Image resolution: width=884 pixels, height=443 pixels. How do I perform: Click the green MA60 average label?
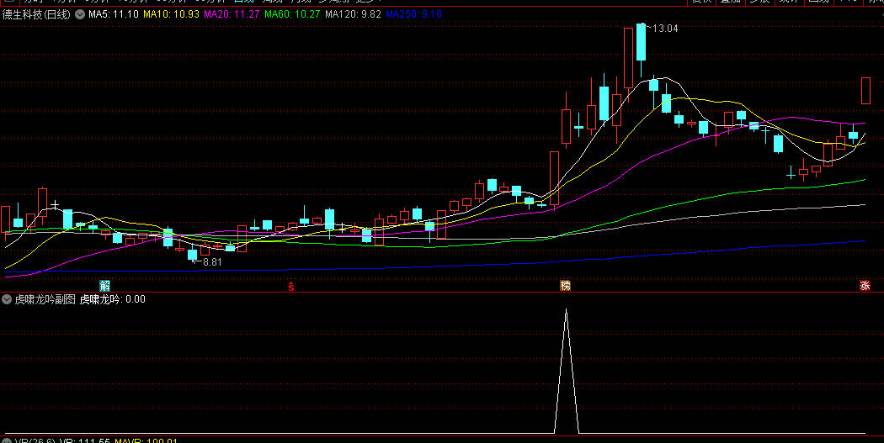(292, 15)
